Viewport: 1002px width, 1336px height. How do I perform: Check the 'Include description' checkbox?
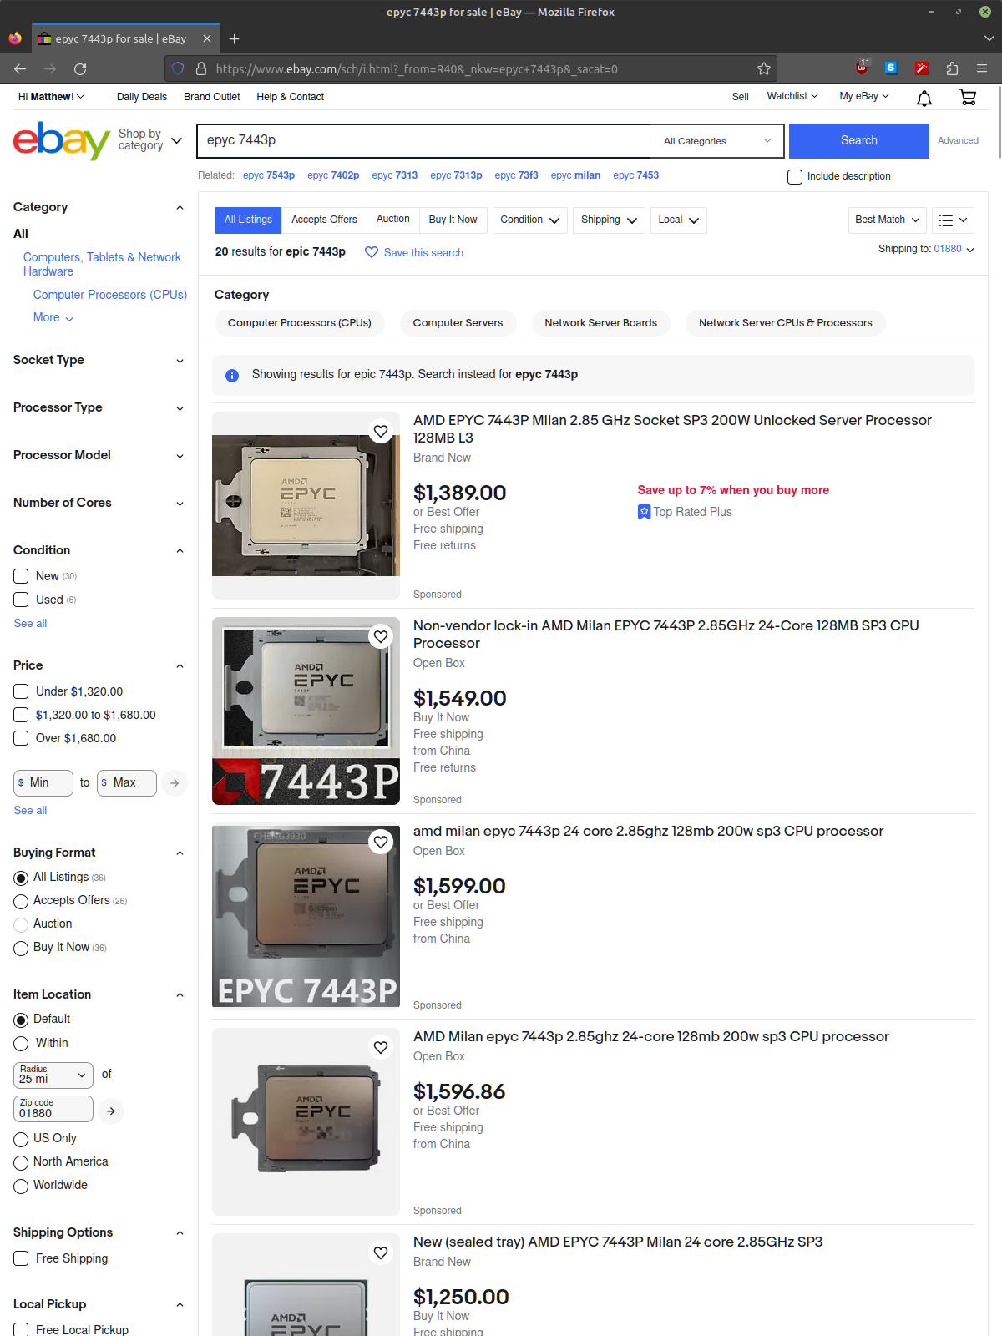coord(795,176)
